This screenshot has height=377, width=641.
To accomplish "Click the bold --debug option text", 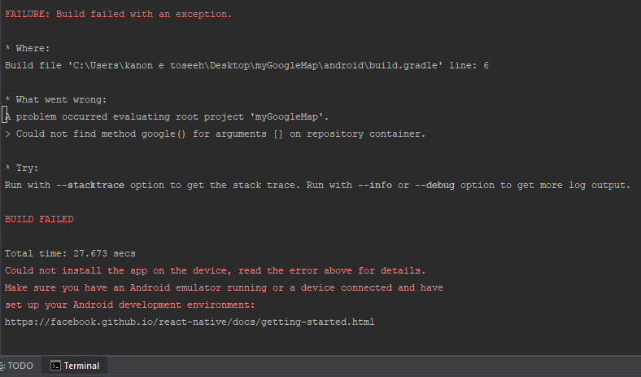I will click(434, 185).
